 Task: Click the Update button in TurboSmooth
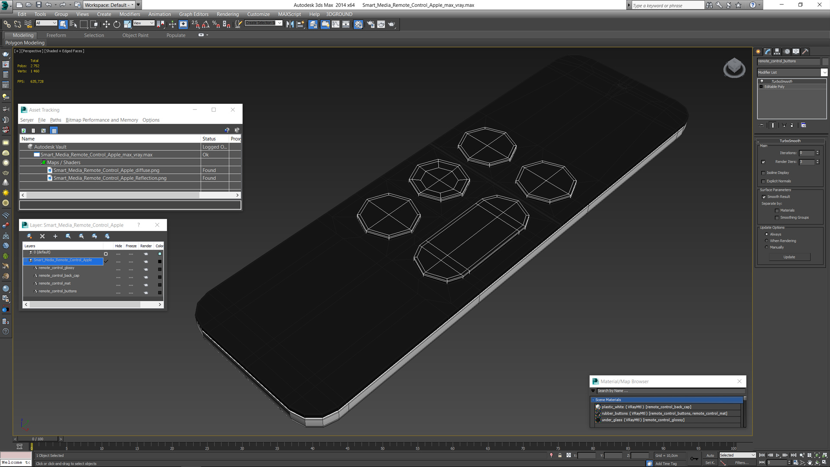pyautogui.click(x=789, y=257)
